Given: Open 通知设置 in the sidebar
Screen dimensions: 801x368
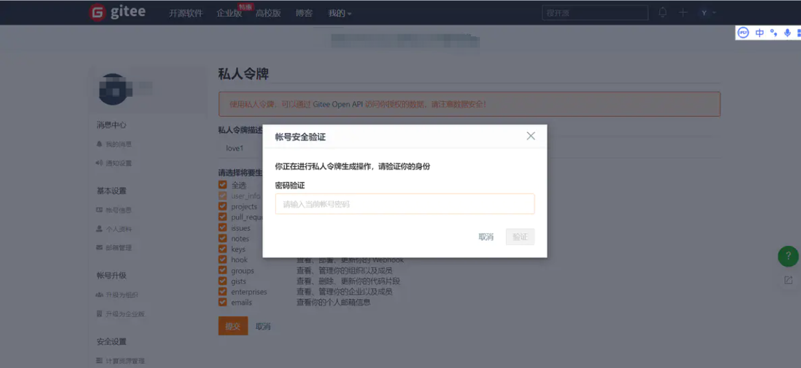Looking at the screenshot, I should (x=114, y=163).
